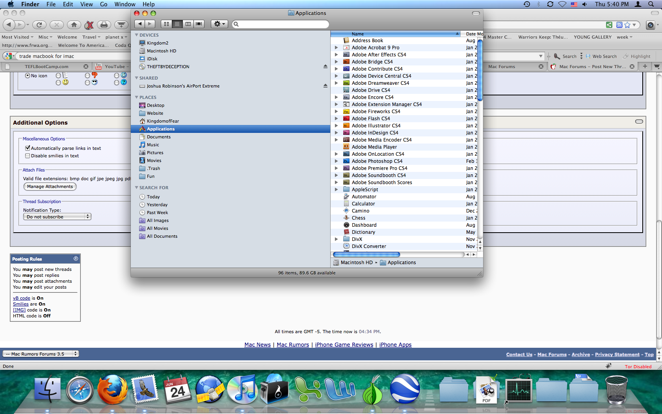Open the Go menu
Screen dimensions: 662x414
click(104, 4)
